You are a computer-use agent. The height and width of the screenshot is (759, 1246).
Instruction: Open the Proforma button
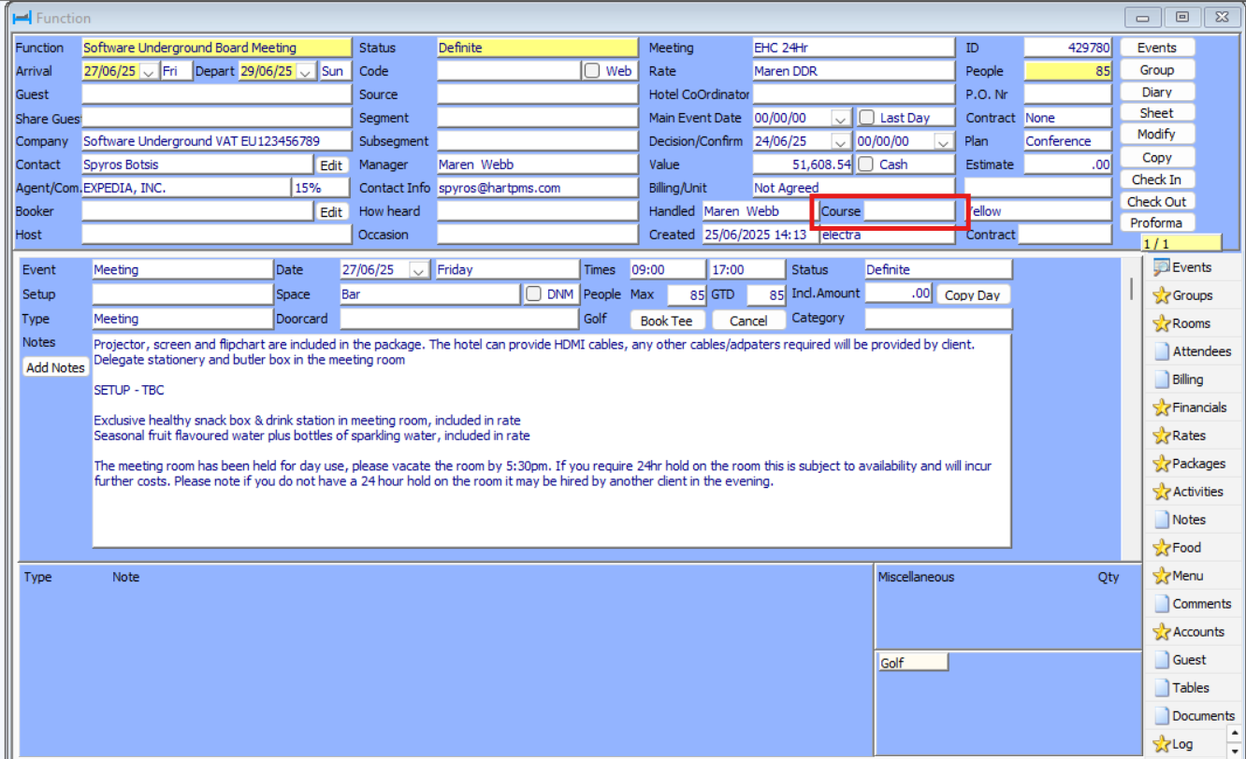click(x=1157, y=222)
